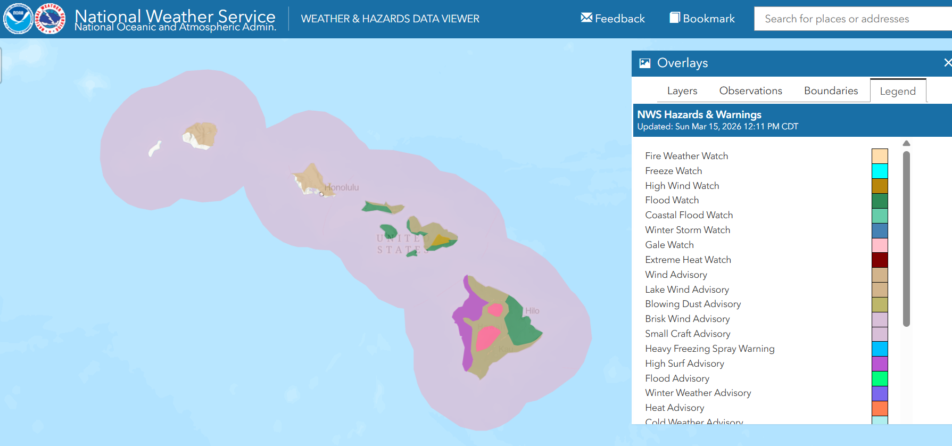Click the Updated timestamp text
952x446 pixels.
point(717,127)
